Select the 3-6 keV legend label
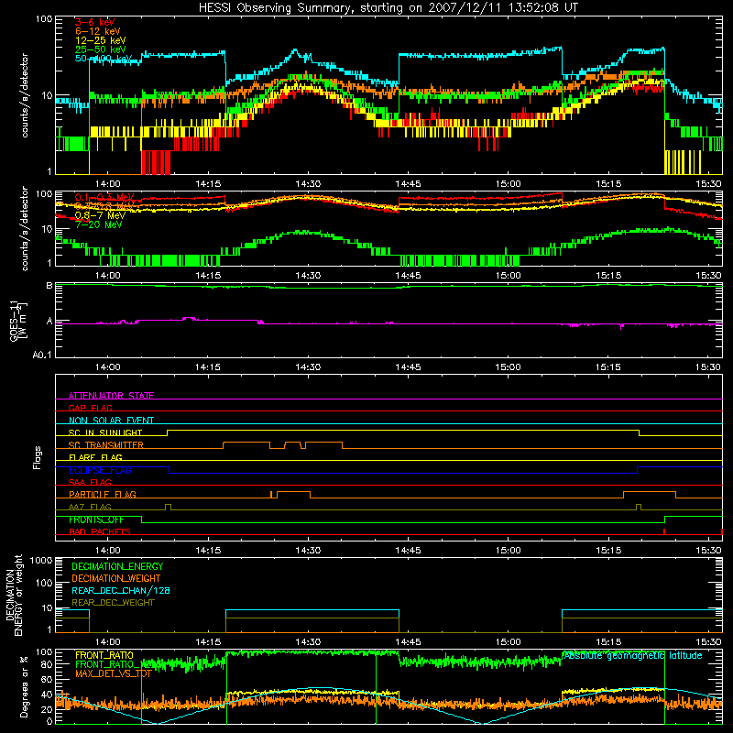The image size is (733, 733). (x=95, y=22)
